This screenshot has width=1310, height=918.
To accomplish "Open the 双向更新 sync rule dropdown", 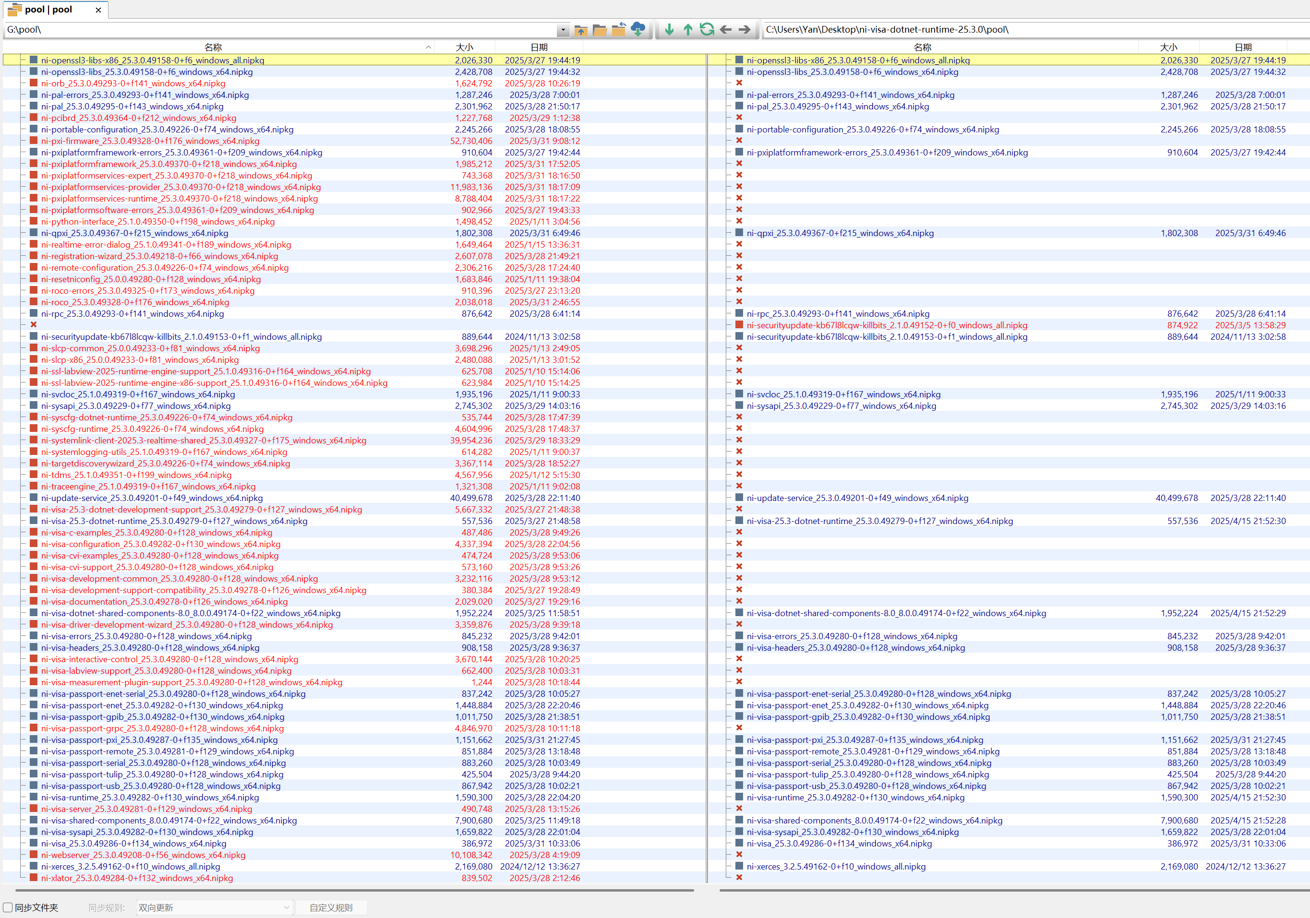I will [x=215, y=907].
